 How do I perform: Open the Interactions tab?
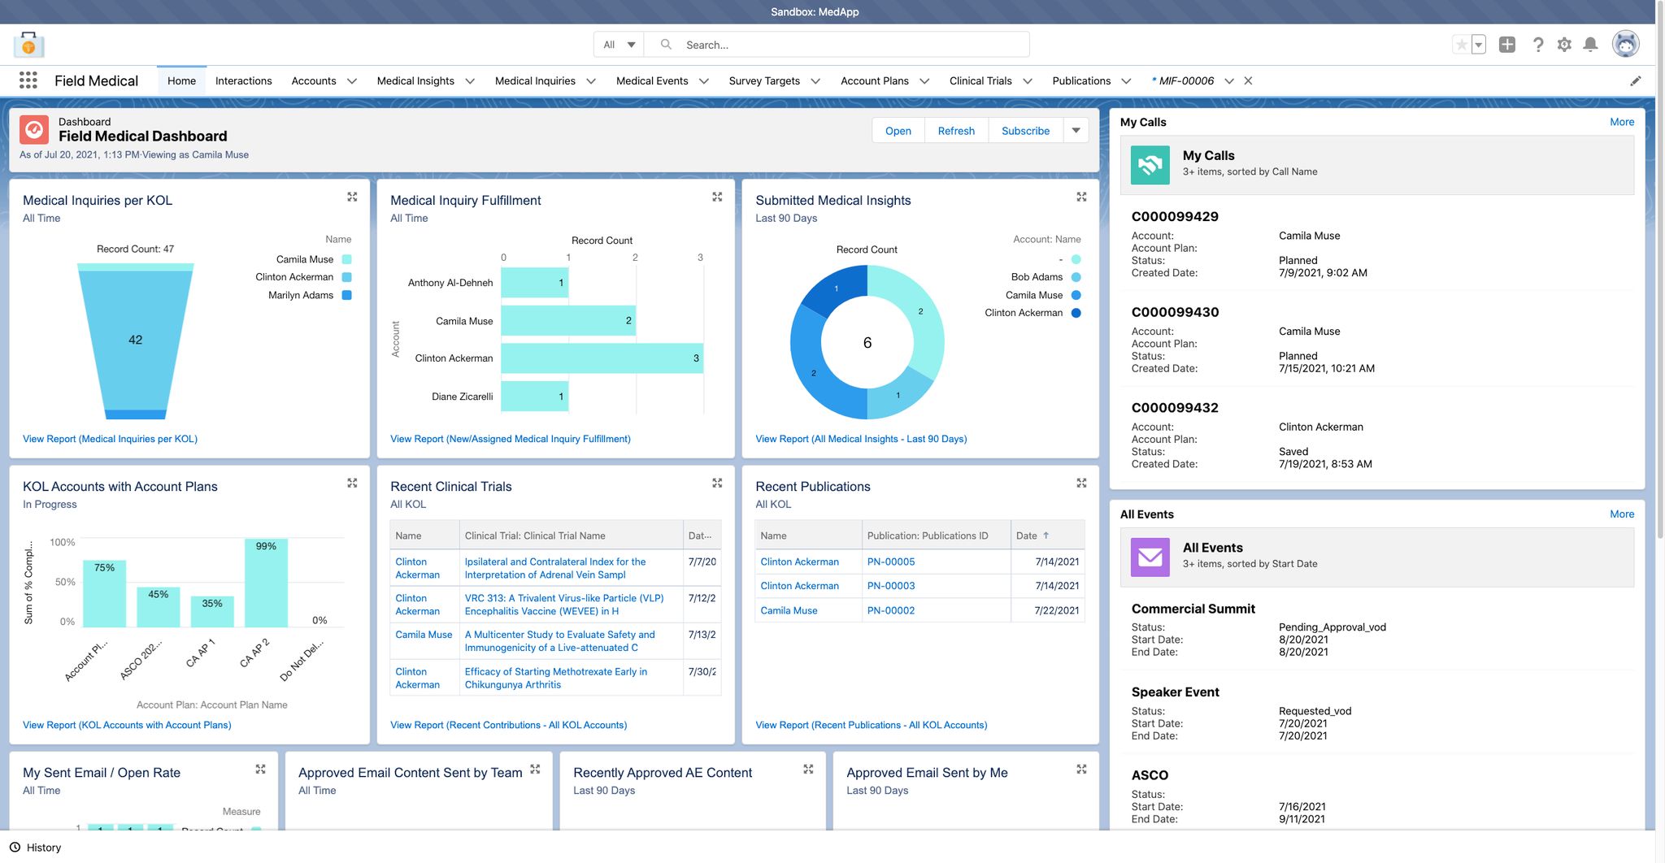[x=244, y=80]
